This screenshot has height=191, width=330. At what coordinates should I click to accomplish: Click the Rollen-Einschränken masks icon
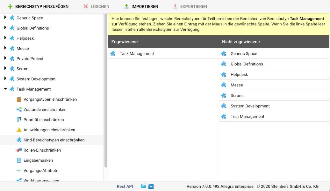(19, 150)
